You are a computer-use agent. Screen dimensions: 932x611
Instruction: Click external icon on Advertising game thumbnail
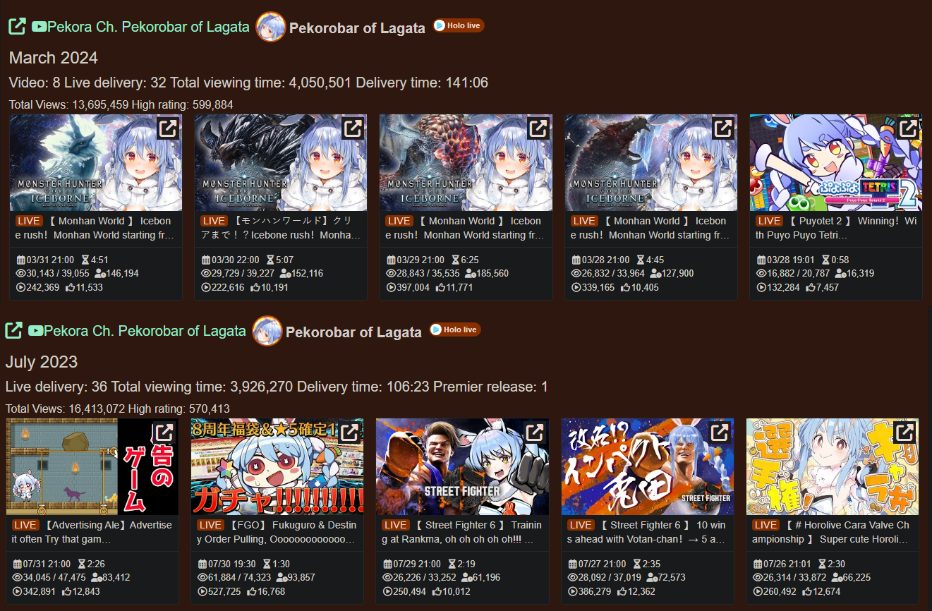click(x=164, y=432)
